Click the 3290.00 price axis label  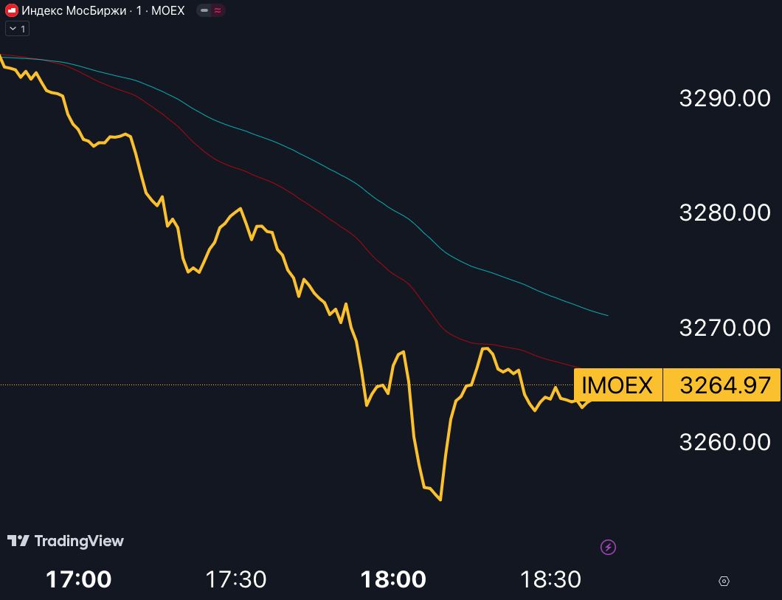pos(724,98)
